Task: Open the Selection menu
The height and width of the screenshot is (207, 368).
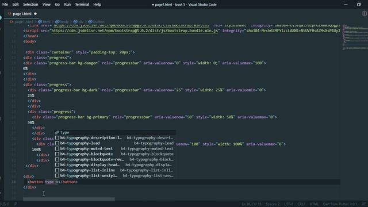Action: (30, 5)
